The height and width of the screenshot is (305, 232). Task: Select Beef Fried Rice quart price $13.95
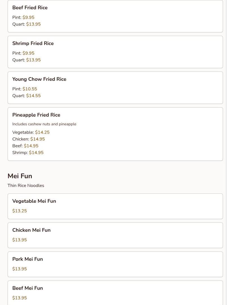point(33,24)
